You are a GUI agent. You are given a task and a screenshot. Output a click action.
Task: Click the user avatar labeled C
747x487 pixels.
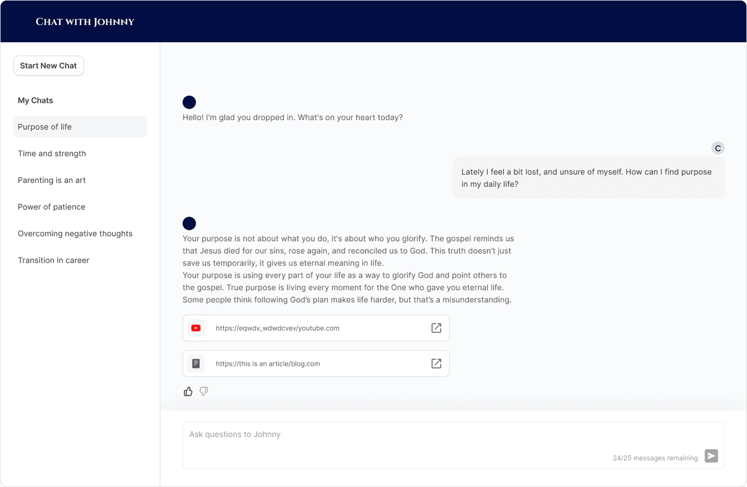click(x=718, y=148)
